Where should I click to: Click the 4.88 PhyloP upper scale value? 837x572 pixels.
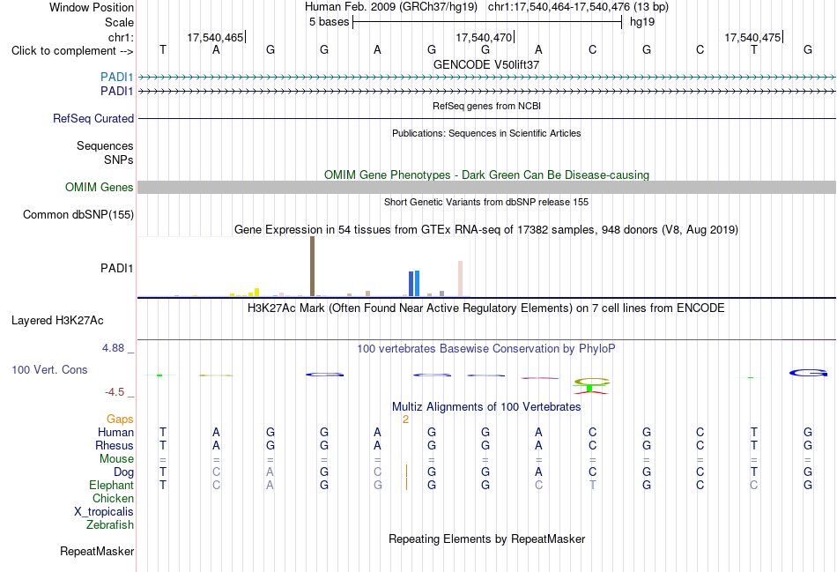coord(113,348)
